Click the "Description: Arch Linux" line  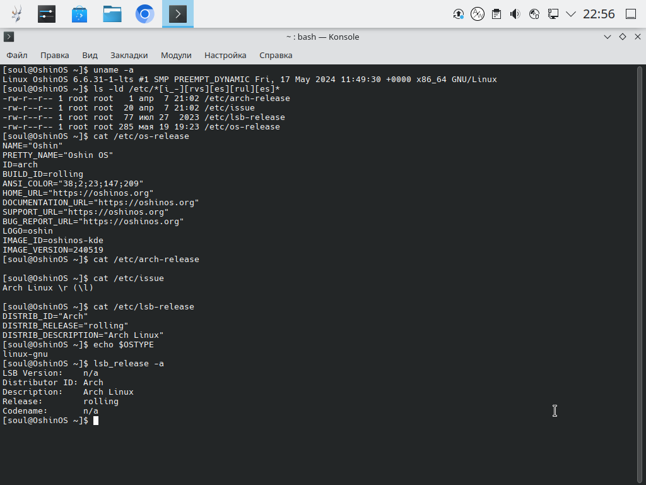(x=68, y=393)
